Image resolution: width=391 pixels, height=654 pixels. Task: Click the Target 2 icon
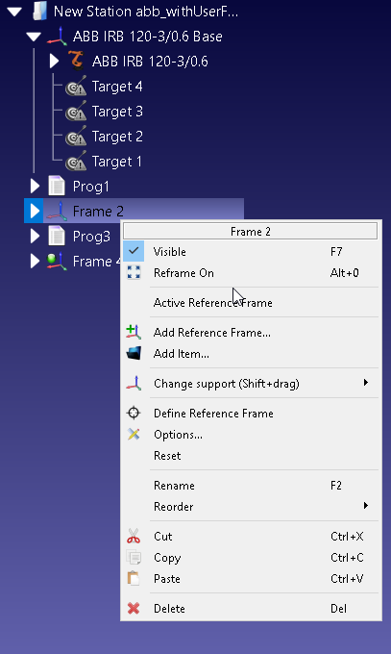click(76, 136)
